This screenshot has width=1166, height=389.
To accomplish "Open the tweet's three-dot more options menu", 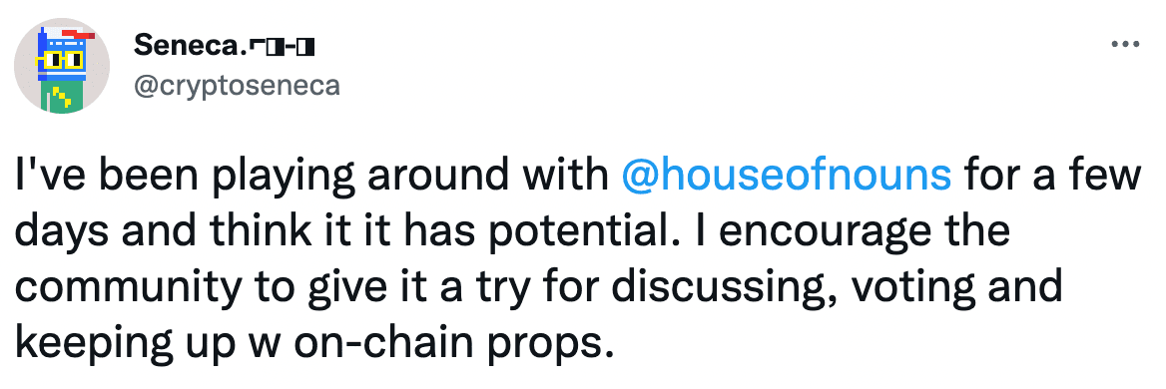I will tap(1124, 45).
